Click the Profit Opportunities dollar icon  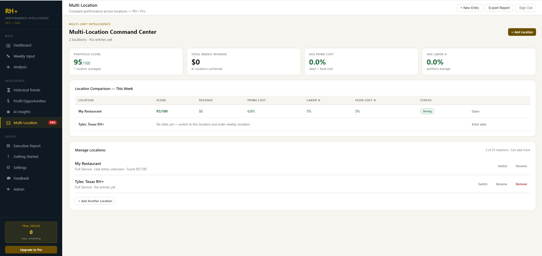[x=8, y=101]
